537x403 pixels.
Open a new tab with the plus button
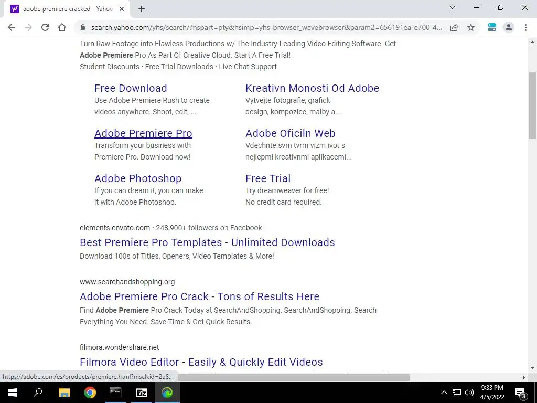coord(142,9)
